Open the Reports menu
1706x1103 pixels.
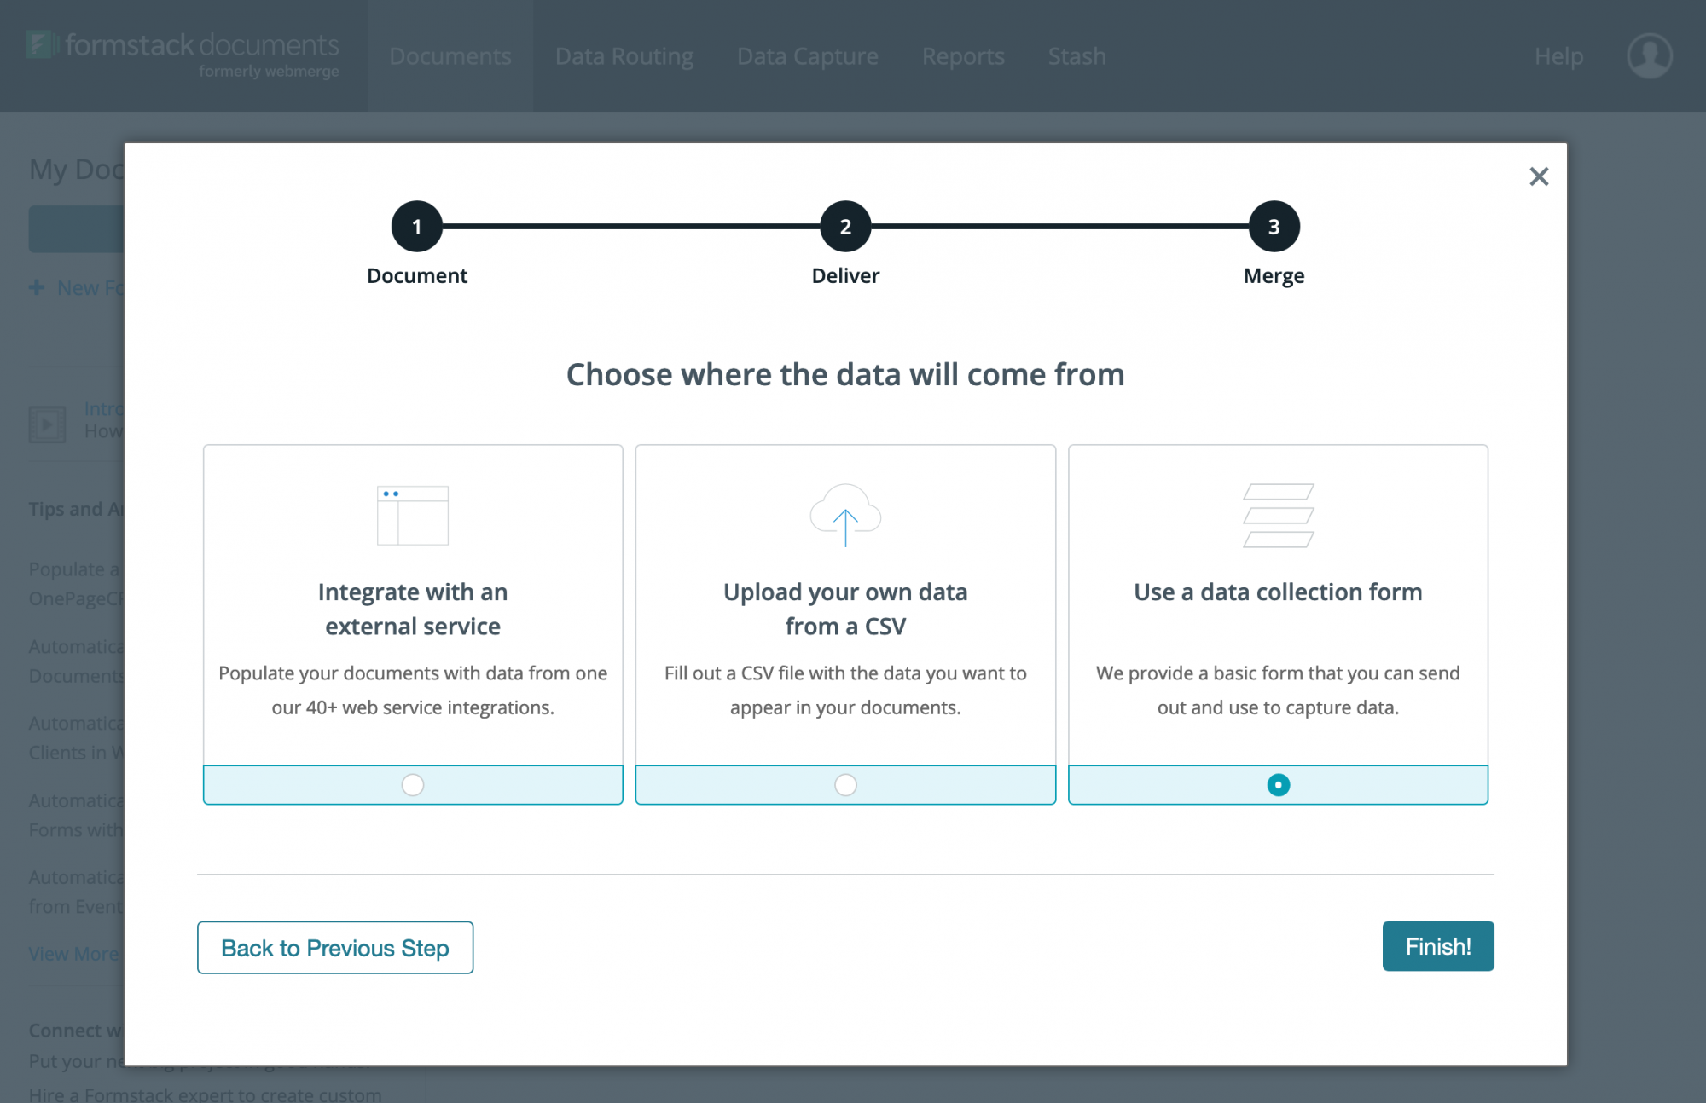tap(963, 56)
